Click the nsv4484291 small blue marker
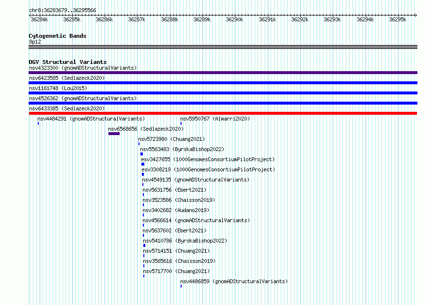This screenshot has width=431, height=305. click(x=38, y=123)
